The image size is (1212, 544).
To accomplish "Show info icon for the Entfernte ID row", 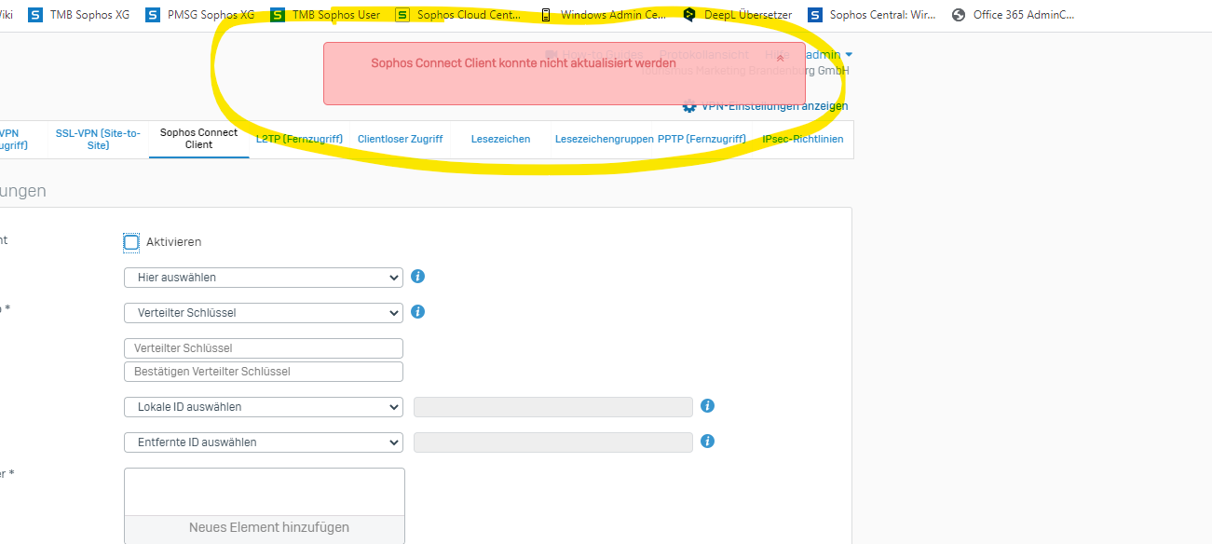I will click(x=707, y=442).
